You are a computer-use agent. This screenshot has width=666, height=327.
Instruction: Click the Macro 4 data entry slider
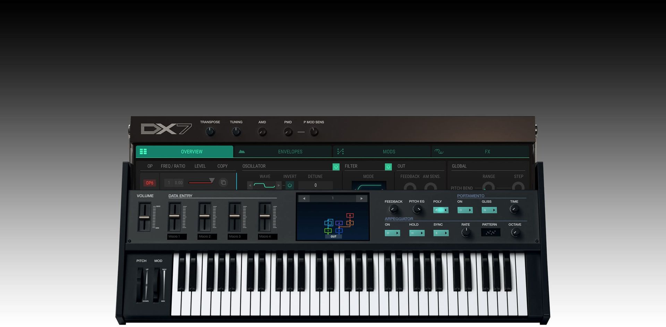(x=265, y=217)
